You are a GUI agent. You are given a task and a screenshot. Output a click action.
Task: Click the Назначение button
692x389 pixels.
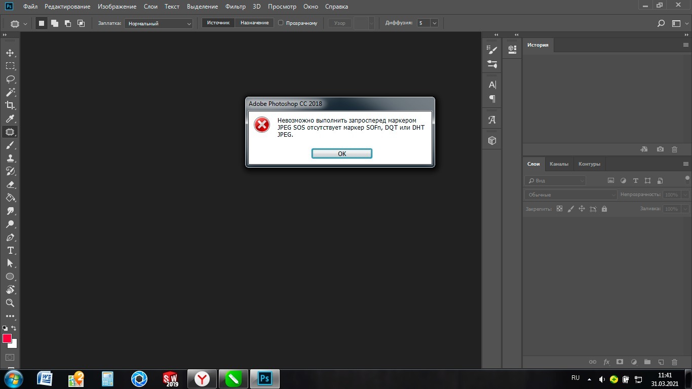point(255,23)
